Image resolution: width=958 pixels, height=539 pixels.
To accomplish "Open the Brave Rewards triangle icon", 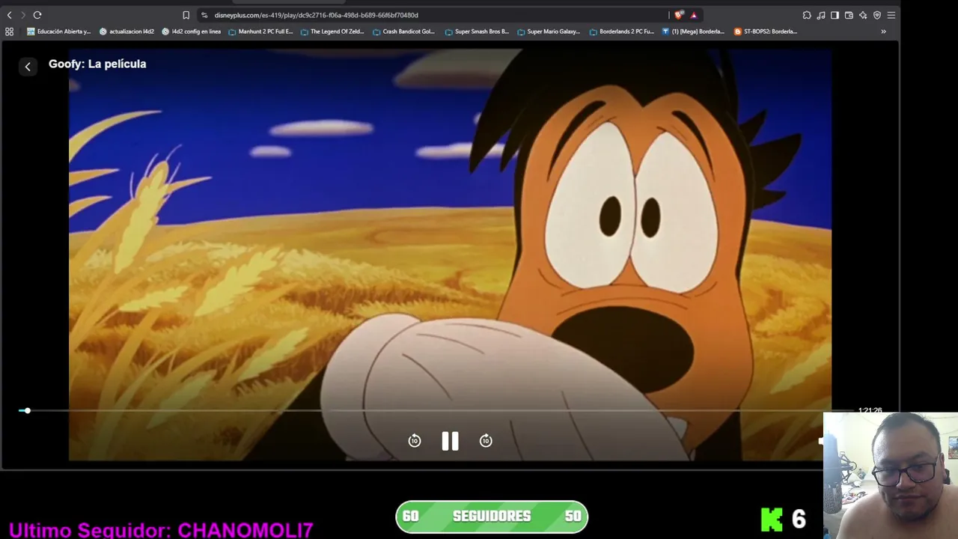I will click(694, 15).
